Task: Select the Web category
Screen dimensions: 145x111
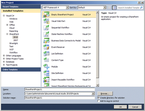Action: pos(11,22)
